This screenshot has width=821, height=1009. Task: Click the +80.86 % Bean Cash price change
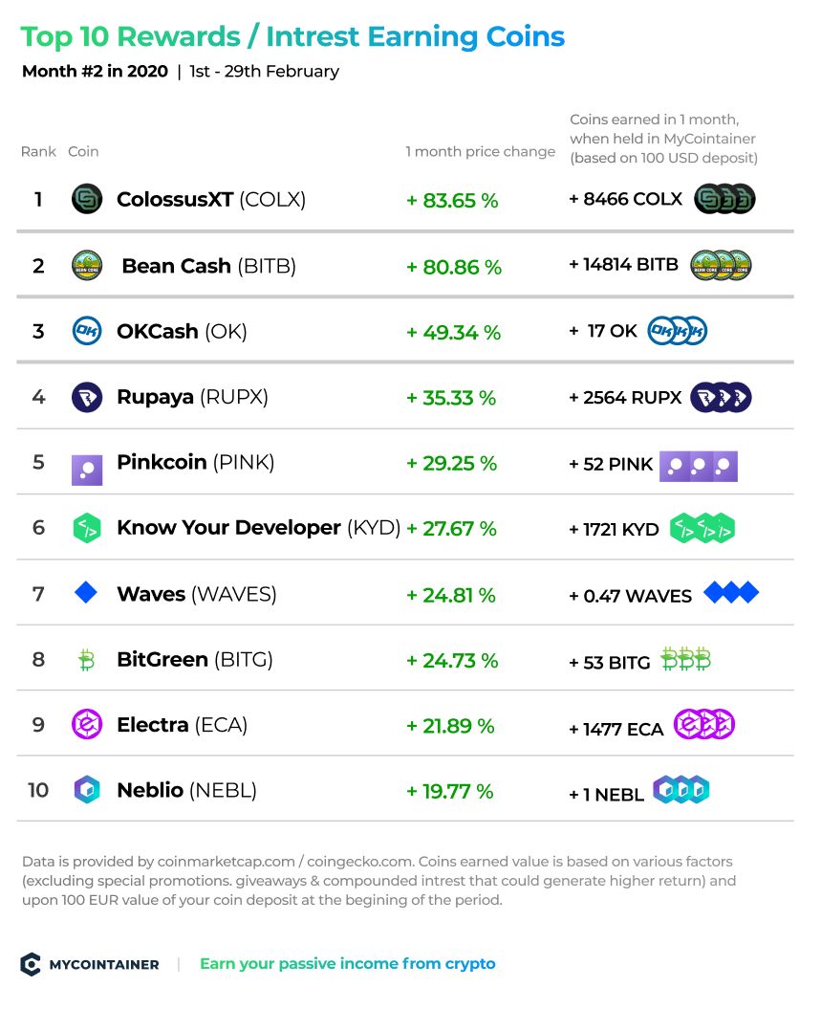454,267
